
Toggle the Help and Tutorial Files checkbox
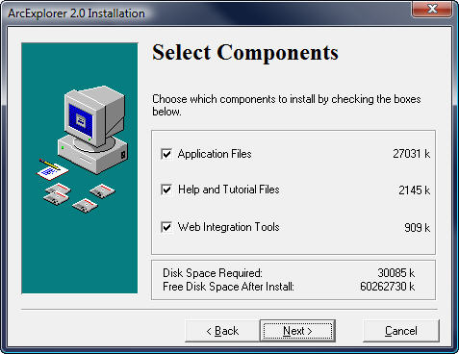pyautogui.click(x=166, y=190)
